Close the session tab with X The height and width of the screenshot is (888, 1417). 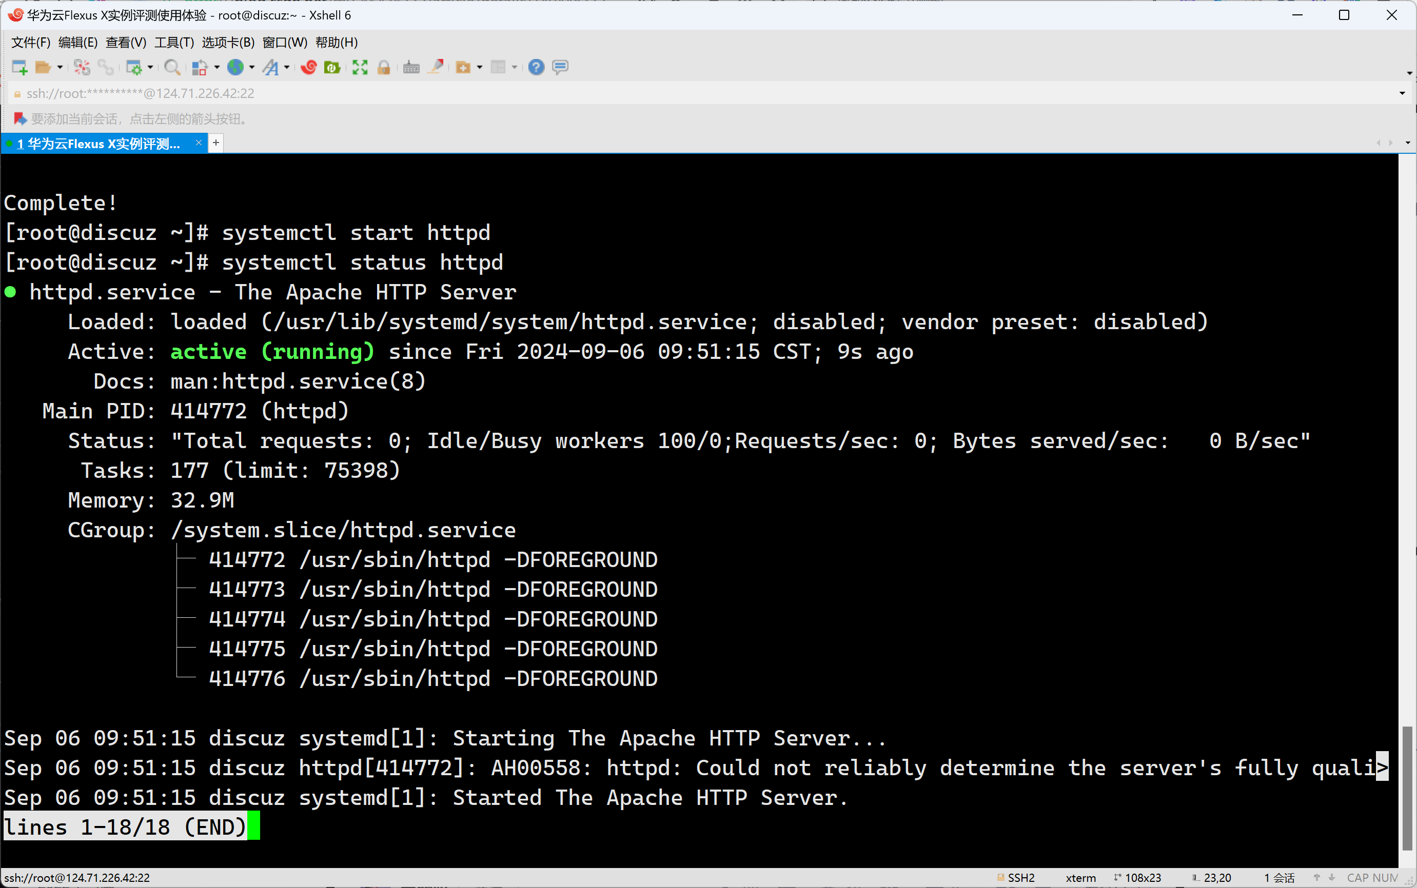199,143
